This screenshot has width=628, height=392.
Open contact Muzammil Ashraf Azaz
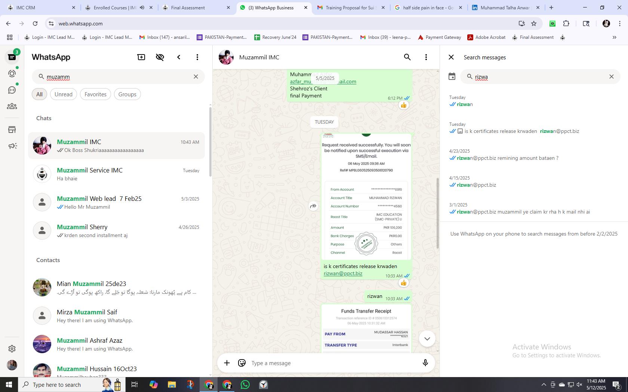(x=116, y=344)
